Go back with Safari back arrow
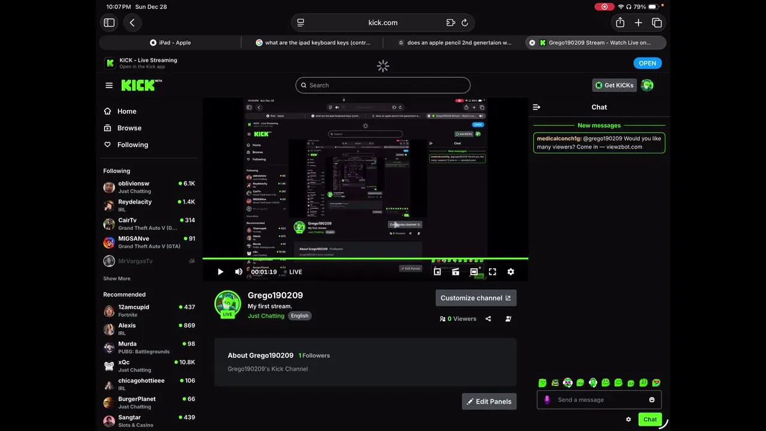This screenshot has width=766, height=431. pyautogui.click(x=132, y=23)
